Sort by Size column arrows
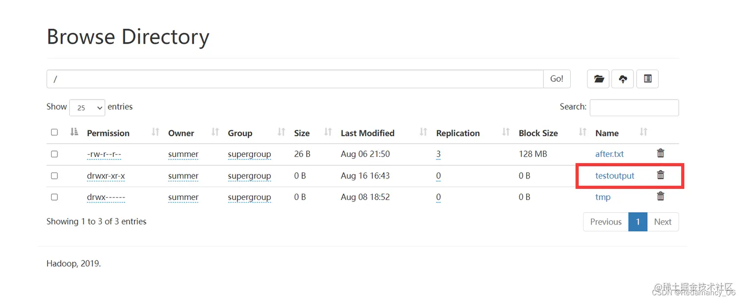Screen dimensions: 742x301 coord(328,132)
